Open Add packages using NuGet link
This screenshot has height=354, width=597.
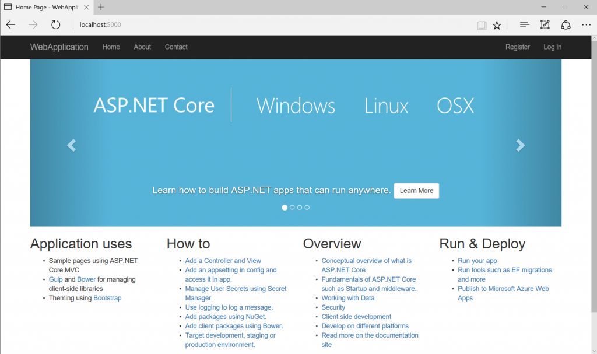pos(226,317)
